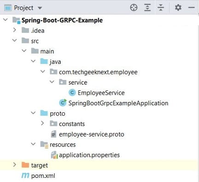Image resolution: width=199 pixels, height=182 pixels.
Task: Click the employee-service.proto file icon
Action: tap(53, 134)
